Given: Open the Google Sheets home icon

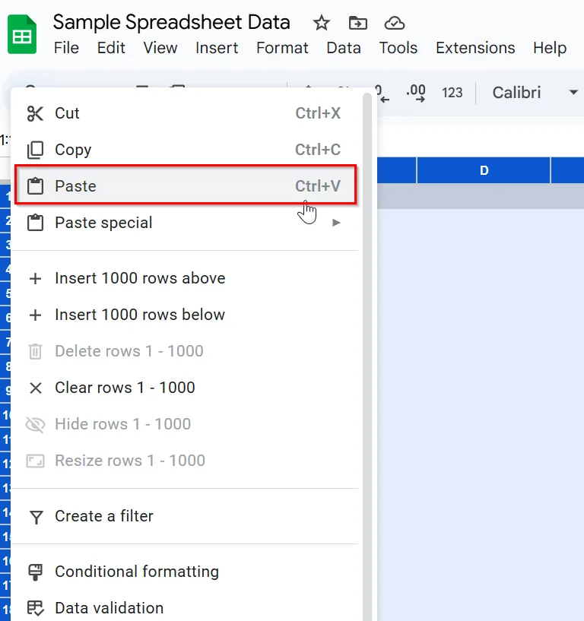Looking at the screenshot, I should [22, 34].
